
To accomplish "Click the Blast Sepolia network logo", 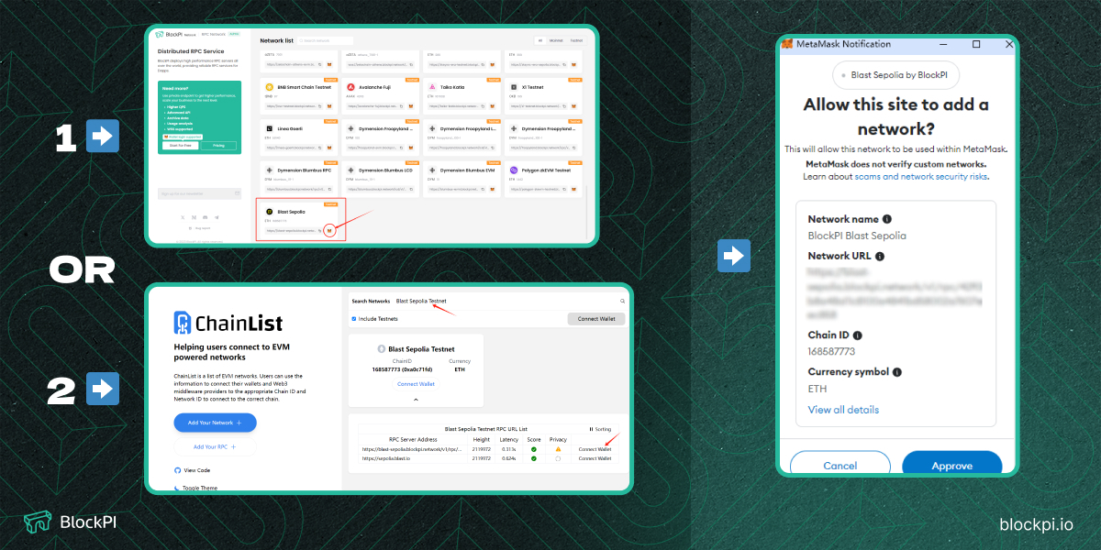I will pyautogui.click(x=269, y=212).
